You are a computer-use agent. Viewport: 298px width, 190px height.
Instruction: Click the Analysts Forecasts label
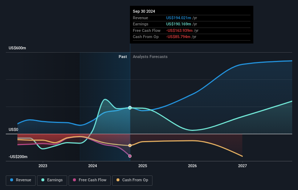click(x=150, y=57)
